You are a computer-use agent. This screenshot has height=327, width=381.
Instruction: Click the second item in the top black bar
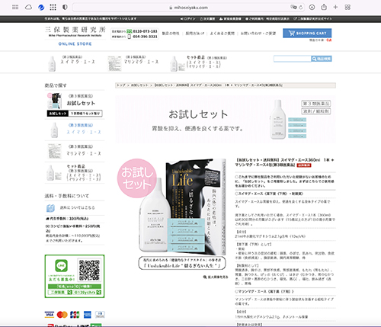click(x=207, y=19)
